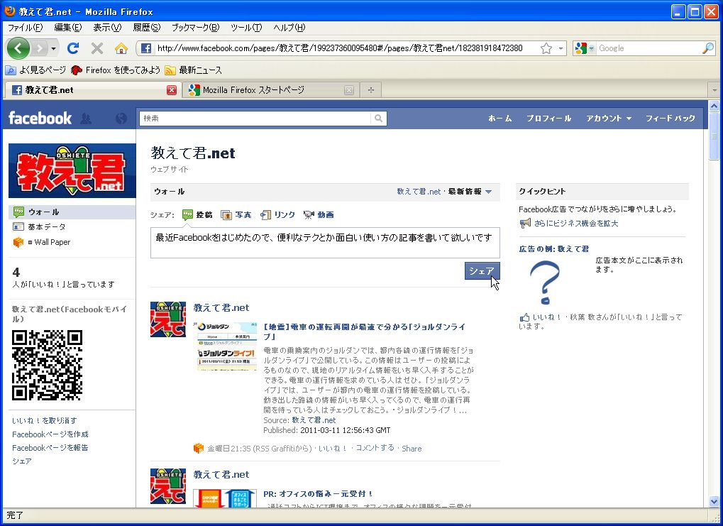Open Facebook friend requests icon
723x526 pixels.
point(86,119)
